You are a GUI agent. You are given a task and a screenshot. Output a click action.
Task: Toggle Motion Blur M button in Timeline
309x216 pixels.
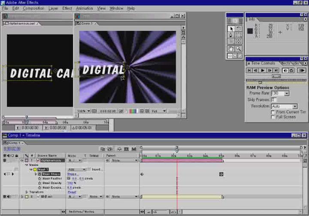134,149
